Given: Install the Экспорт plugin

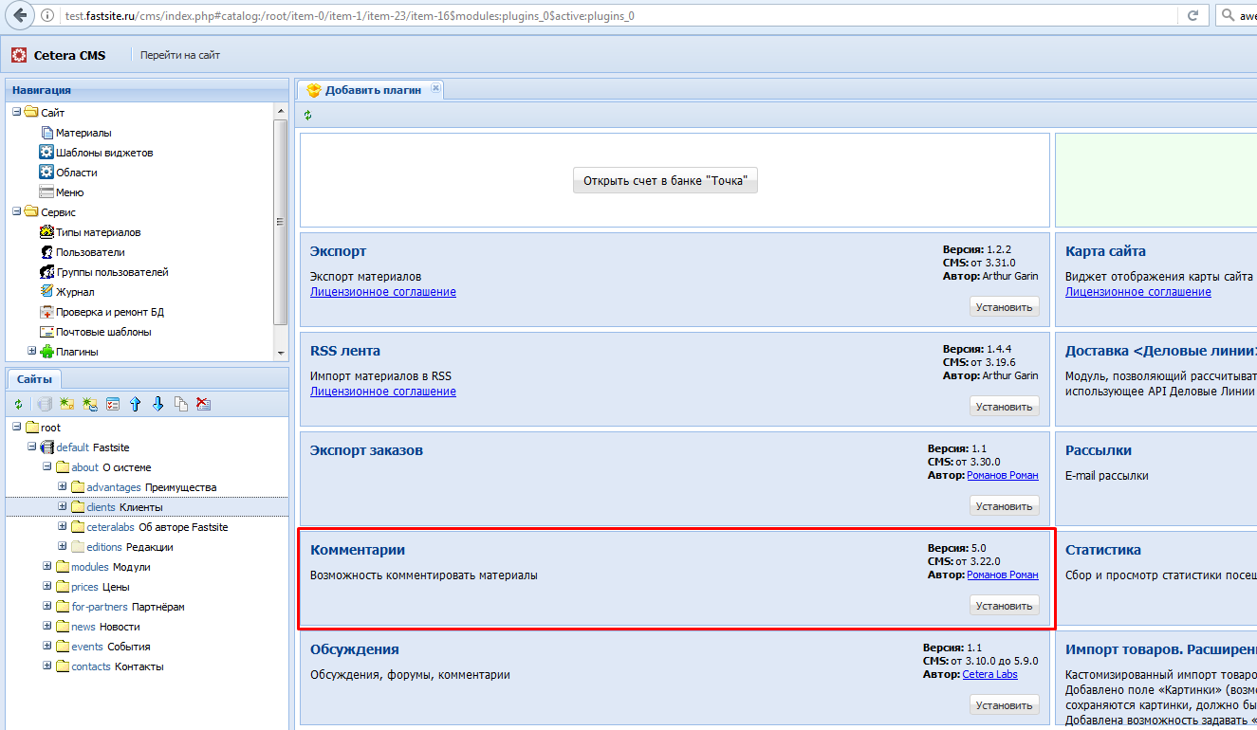Looking at the screenshot, I should (1004, 307).
